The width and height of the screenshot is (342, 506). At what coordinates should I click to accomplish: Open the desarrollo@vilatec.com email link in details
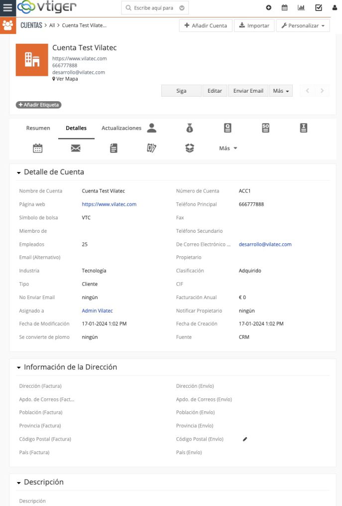(265, 244)
